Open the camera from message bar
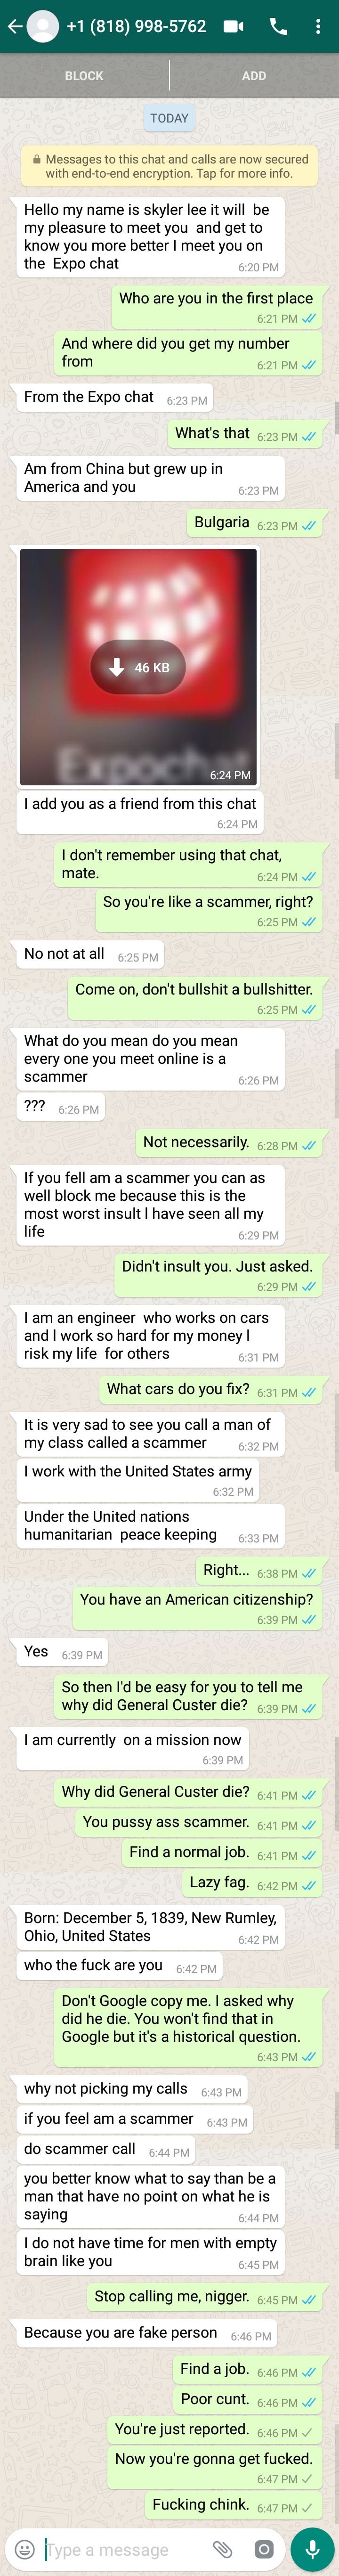 point(264,2549)
